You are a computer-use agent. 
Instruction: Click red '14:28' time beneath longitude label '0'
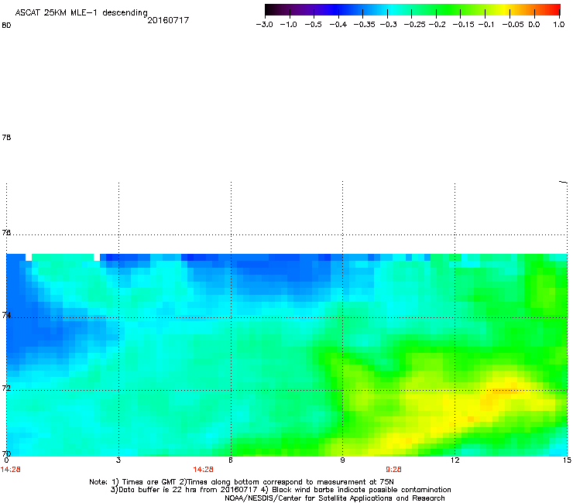click(11, 470)
